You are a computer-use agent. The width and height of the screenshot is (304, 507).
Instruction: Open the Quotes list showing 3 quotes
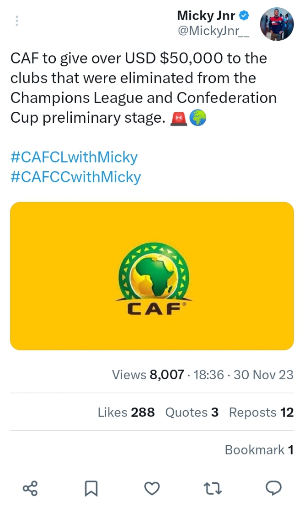(x=192, y=412)
